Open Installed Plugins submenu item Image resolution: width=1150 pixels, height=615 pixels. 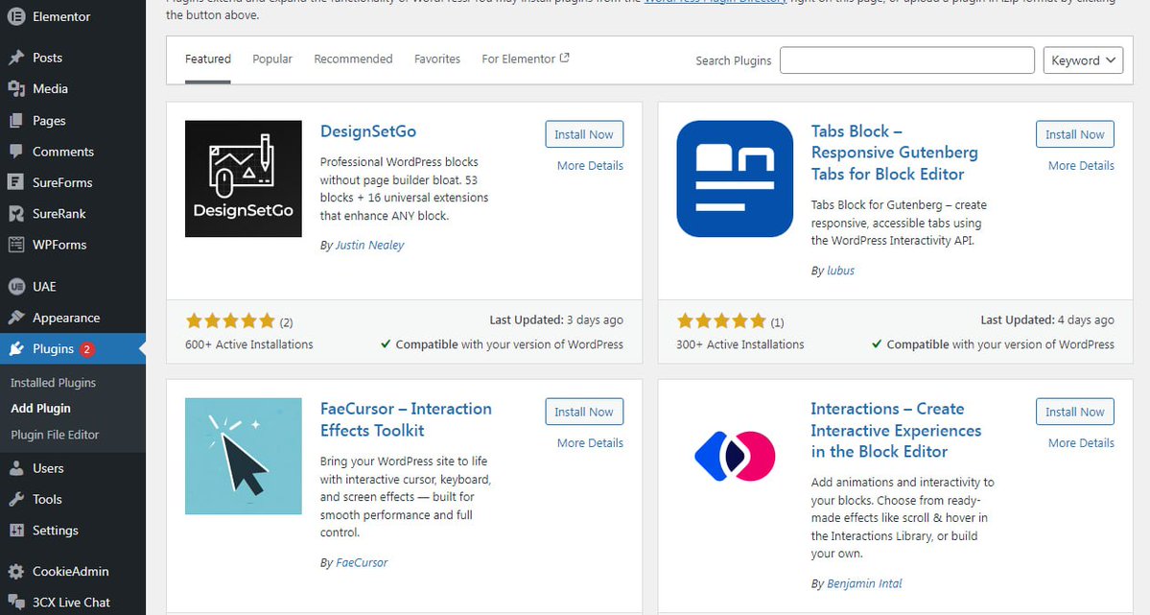coord(53,383)
